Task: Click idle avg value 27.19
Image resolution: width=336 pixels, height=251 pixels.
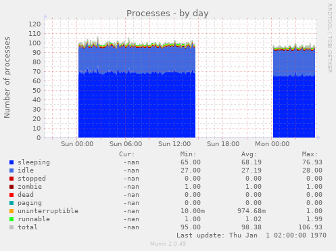Action: (251, 170)
